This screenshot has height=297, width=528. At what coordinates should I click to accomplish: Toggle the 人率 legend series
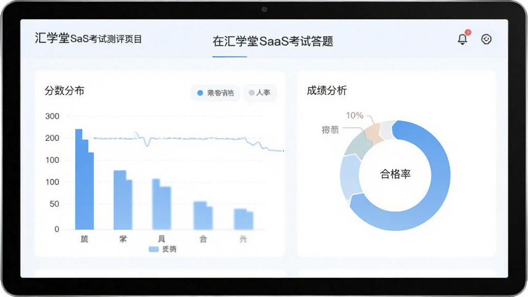pyautogui.click(x=260, y=93)
